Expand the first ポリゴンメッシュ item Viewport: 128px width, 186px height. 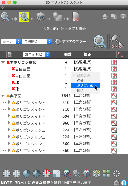pyautogui.click(x=9, y=102)
